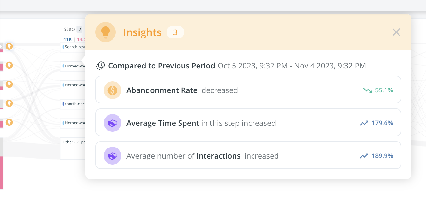Image resolution: width=426 pixels, height=215 pixels.
Task: Click the handshake icon in the Interactions row
Action: pos(112,156)
